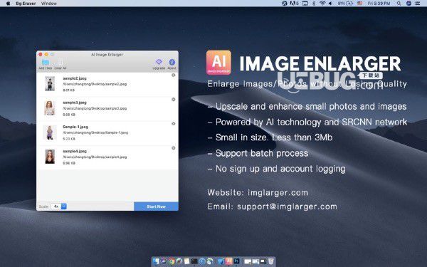Image resolution: width=427 pixels, height=267 pixels.
Task: Open the Wi-Fi menu bar icon
Action: pyautogui.click(x=322, y=4)
